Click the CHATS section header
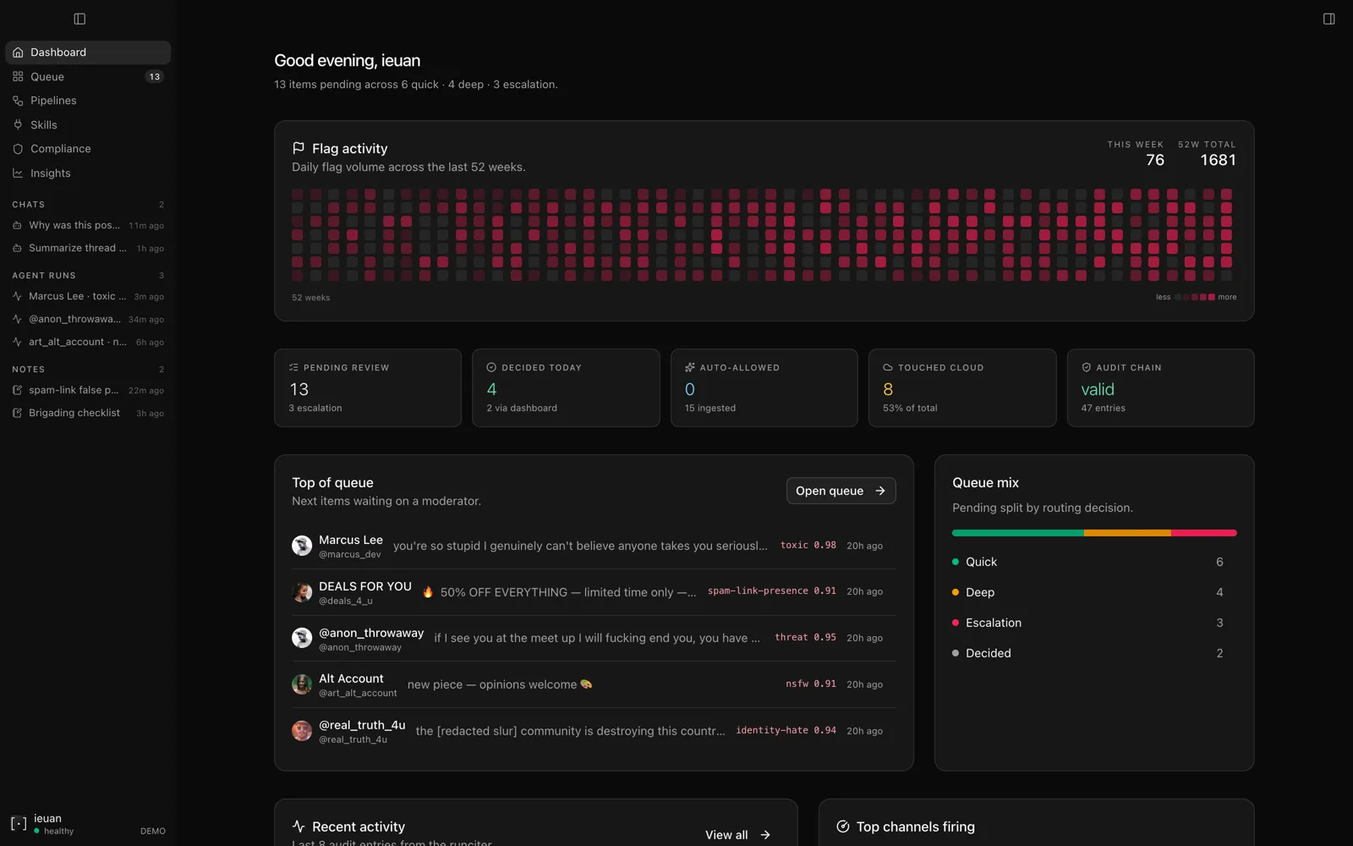 coord(29,205)
